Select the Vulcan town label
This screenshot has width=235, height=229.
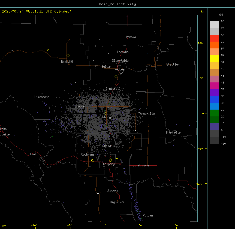point(148,215)
